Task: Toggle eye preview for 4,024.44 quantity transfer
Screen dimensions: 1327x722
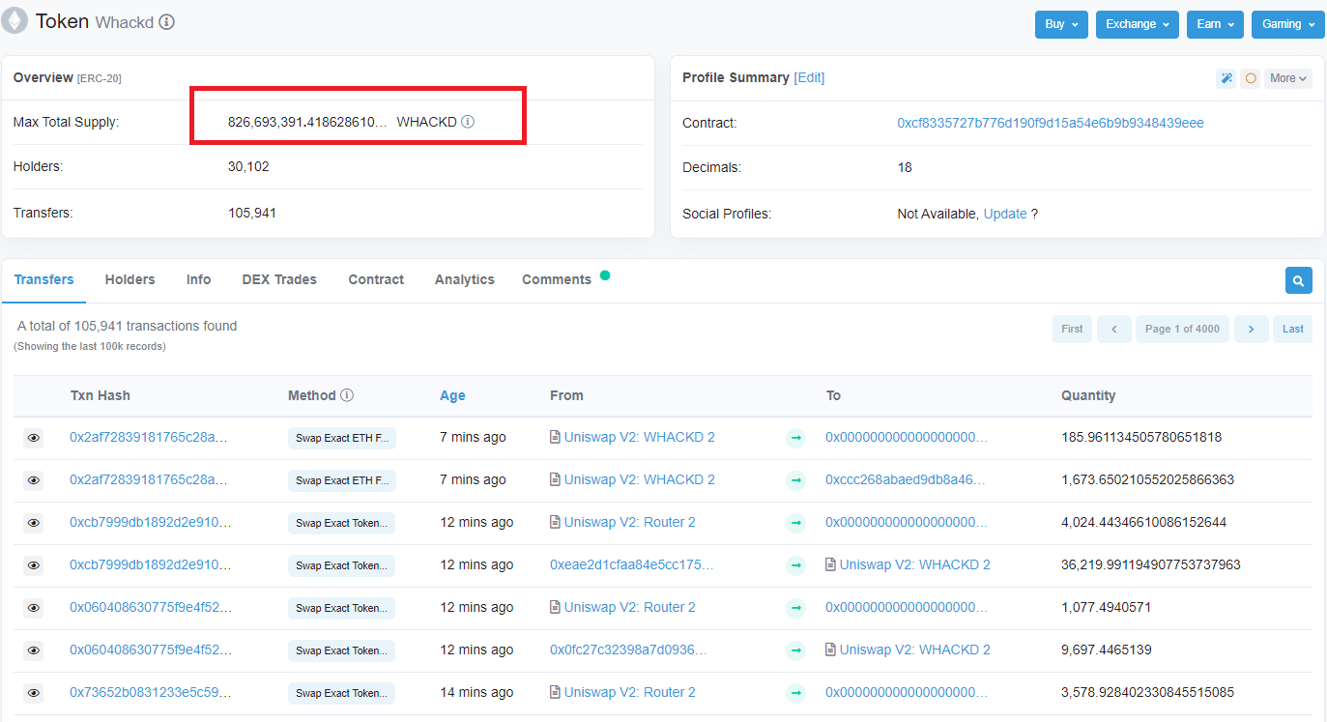Action: point(34,523)
